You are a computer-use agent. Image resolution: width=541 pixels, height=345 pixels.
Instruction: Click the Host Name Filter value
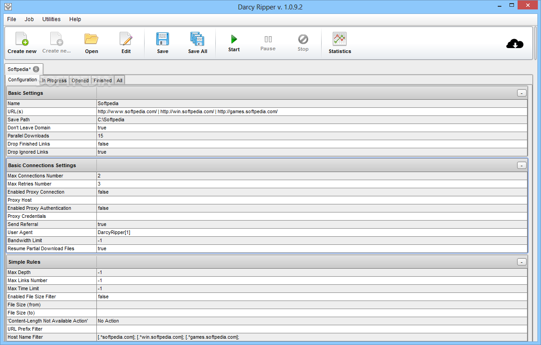tap(312, 337)
